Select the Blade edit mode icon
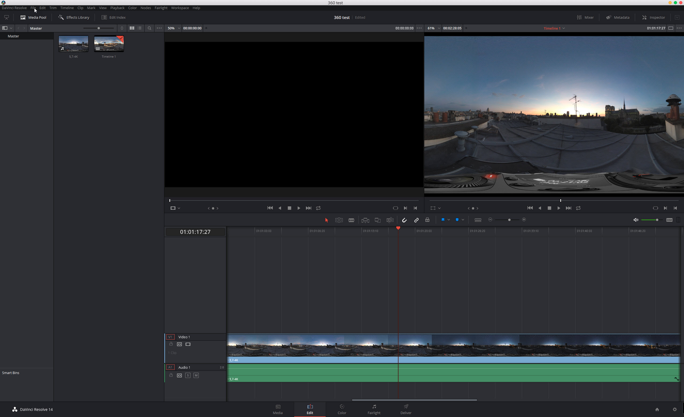 (351, 220)
